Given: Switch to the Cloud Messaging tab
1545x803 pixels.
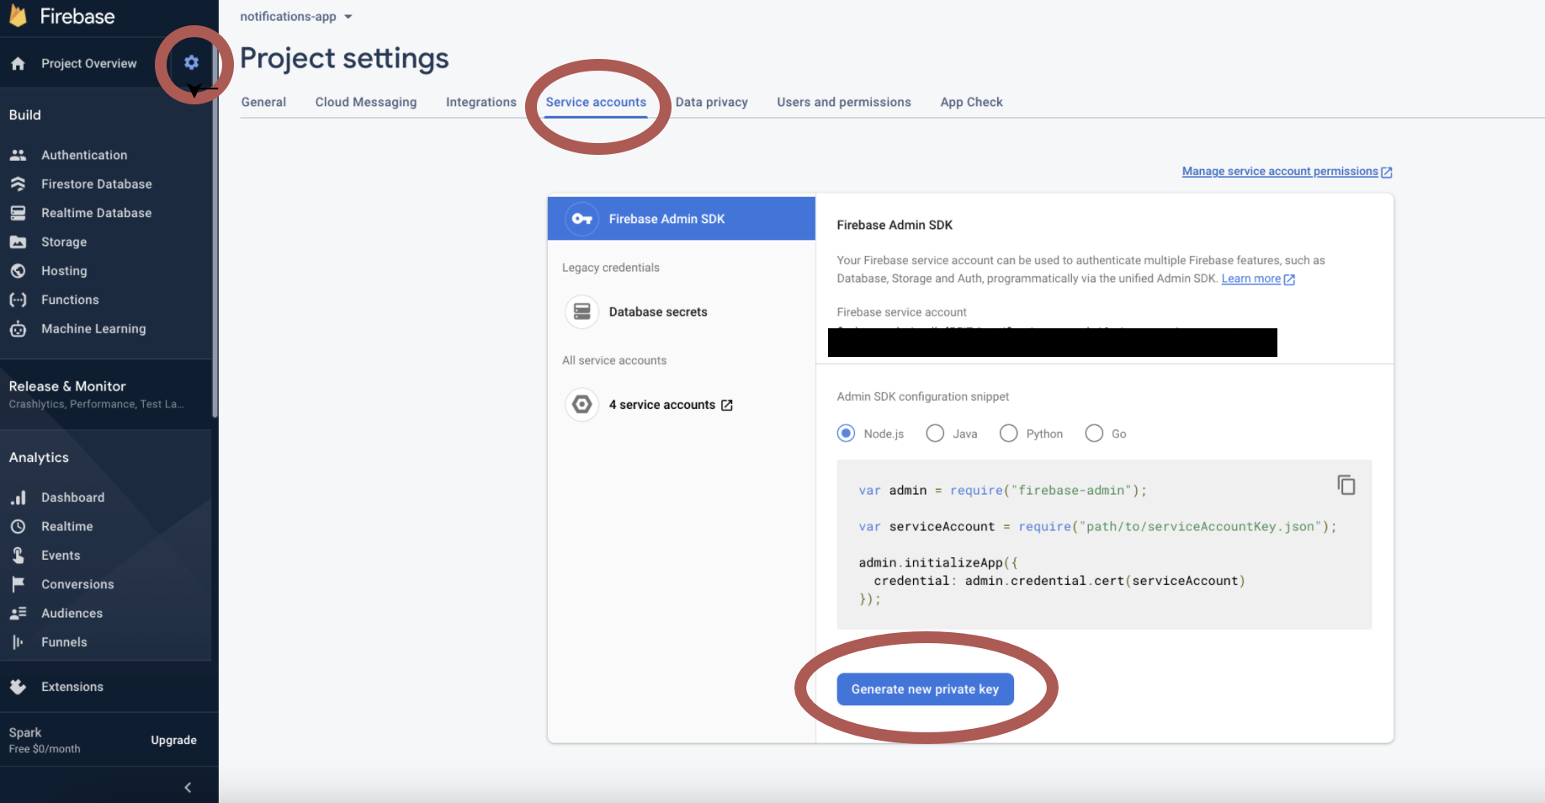Looking at the screenshot, I should click(365, 102).
